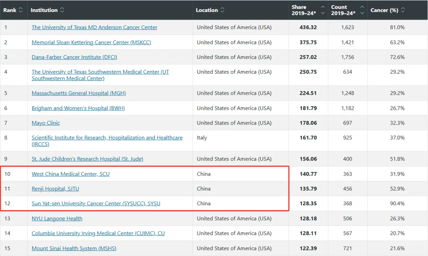This screenshot has width=428, height=256.
Task: Select share value 128.35
Action: point(308,203)
